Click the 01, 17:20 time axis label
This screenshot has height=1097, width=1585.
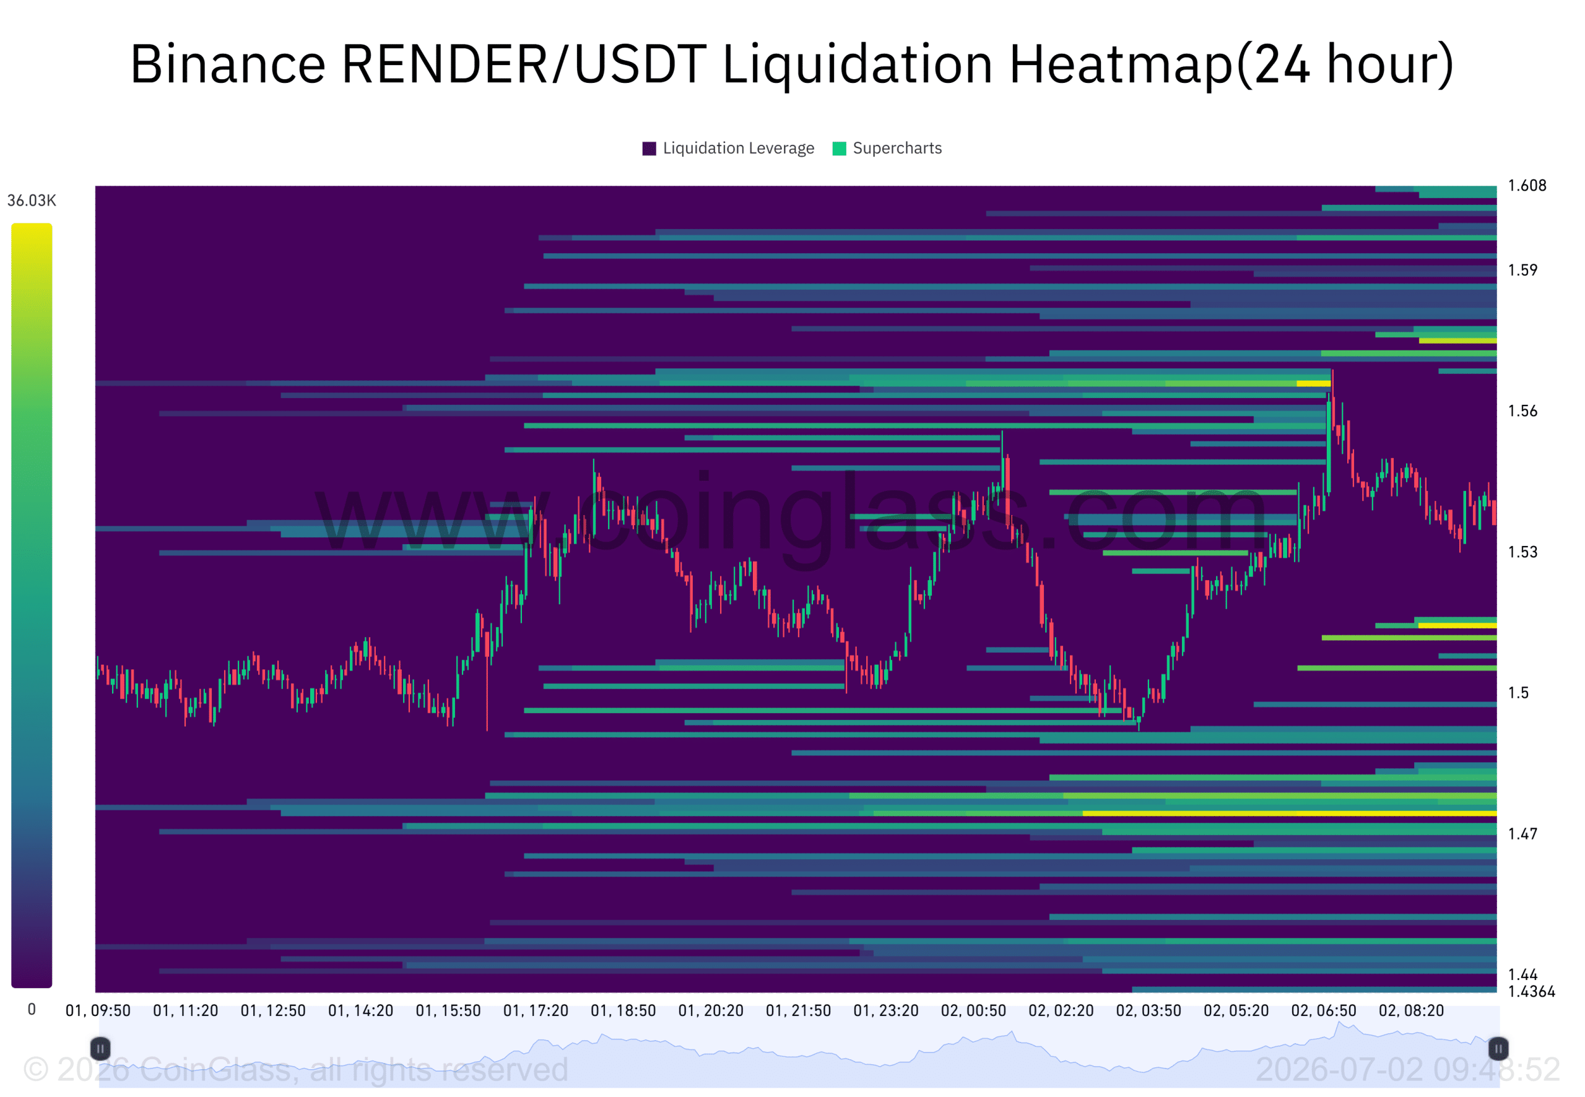(536, 1011)
